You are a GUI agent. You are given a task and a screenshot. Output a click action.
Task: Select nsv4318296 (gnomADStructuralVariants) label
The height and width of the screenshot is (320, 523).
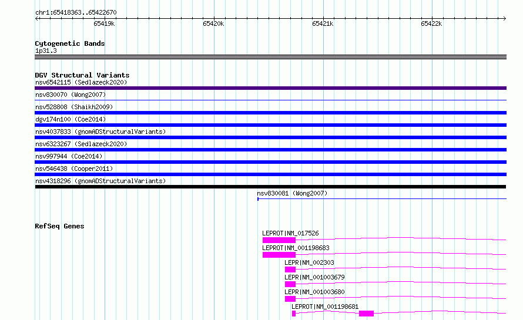click(100, 181)
